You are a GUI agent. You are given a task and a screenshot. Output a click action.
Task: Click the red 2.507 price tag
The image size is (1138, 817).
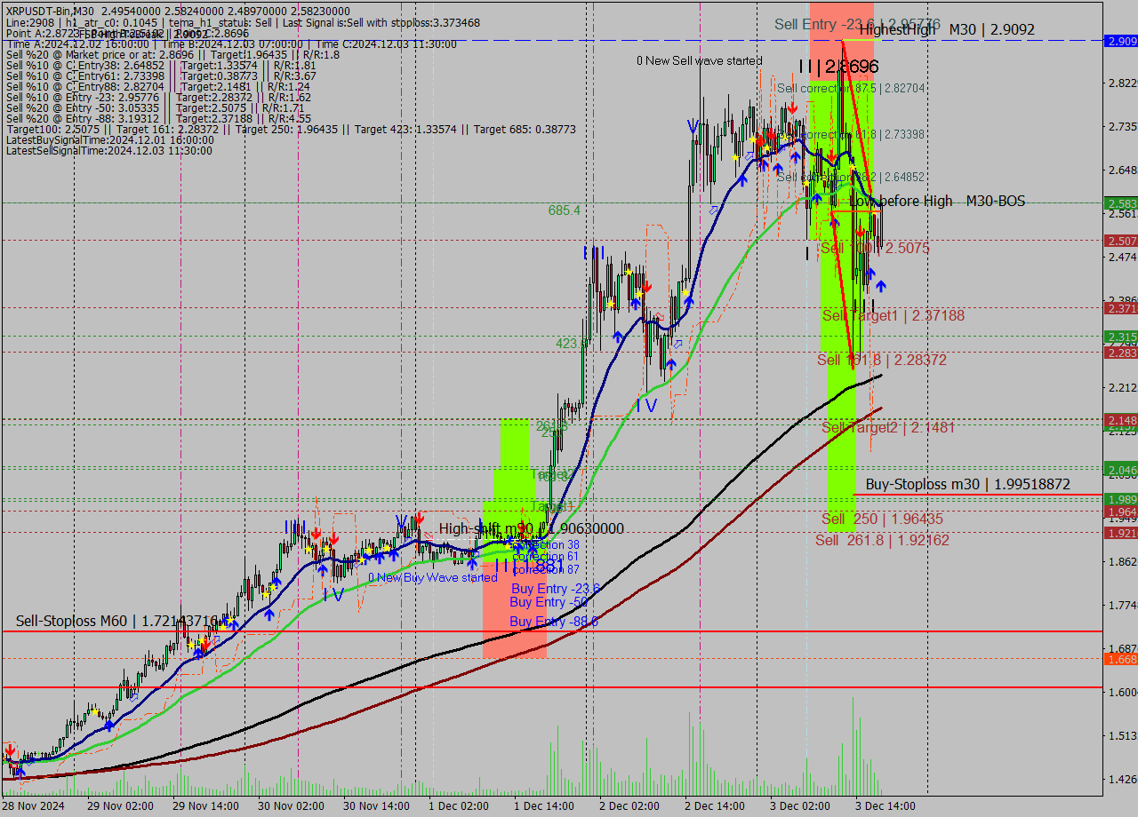point(1120,241)
